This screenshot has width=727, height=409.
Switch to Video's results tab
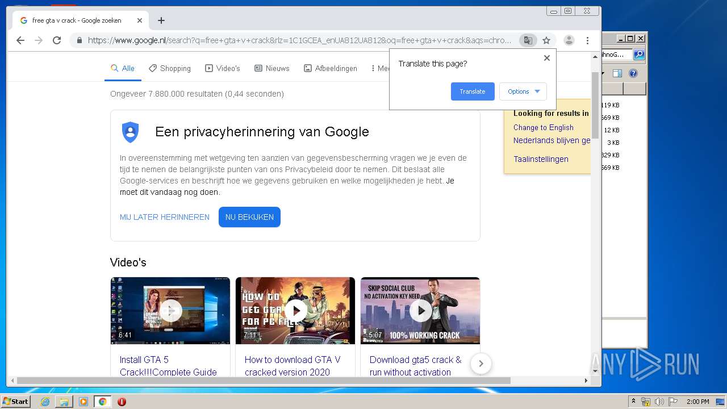coord(223,68)
